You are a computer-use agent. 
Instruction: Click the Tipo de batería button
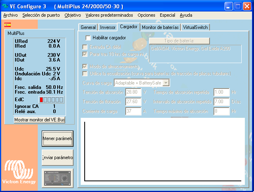click(179, 41)
